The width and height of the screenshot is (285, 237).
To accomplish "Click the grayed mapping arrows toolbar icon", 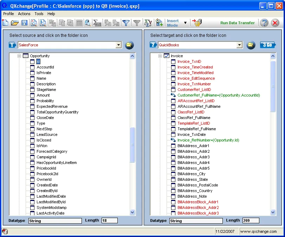I will [x=53, y=23].
